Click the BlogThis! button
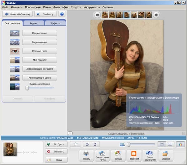 click(x=134, y=155)
